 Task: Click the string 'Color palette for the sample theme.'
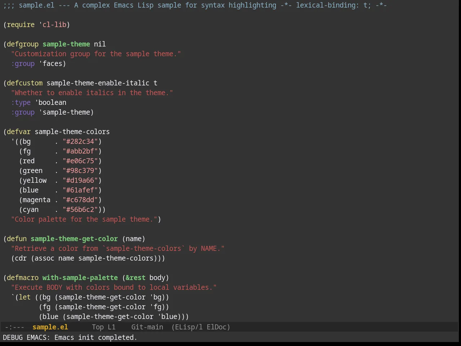[x=84, y=219]
